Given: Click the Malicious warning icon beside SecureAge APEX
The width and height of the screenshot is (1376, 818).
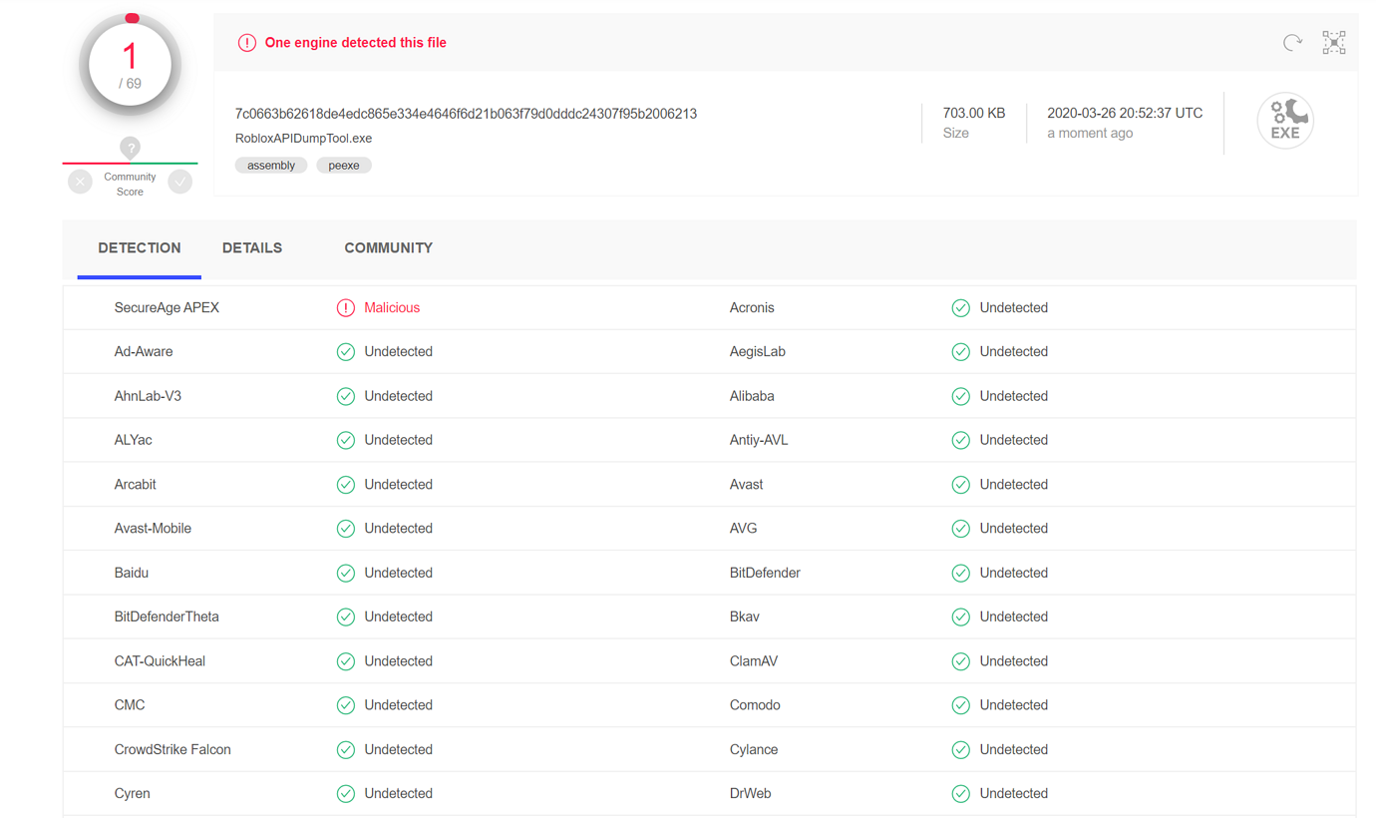Looking at the screenshot, I should tap(346, 307).
